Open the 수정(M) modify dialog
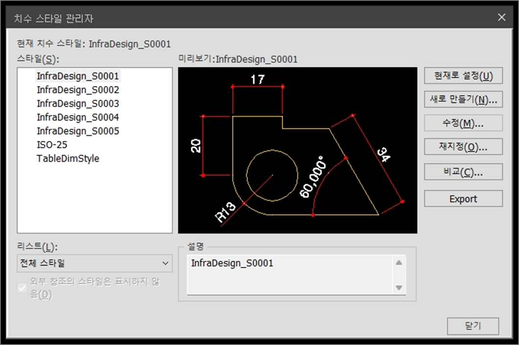 coord(463,123)
